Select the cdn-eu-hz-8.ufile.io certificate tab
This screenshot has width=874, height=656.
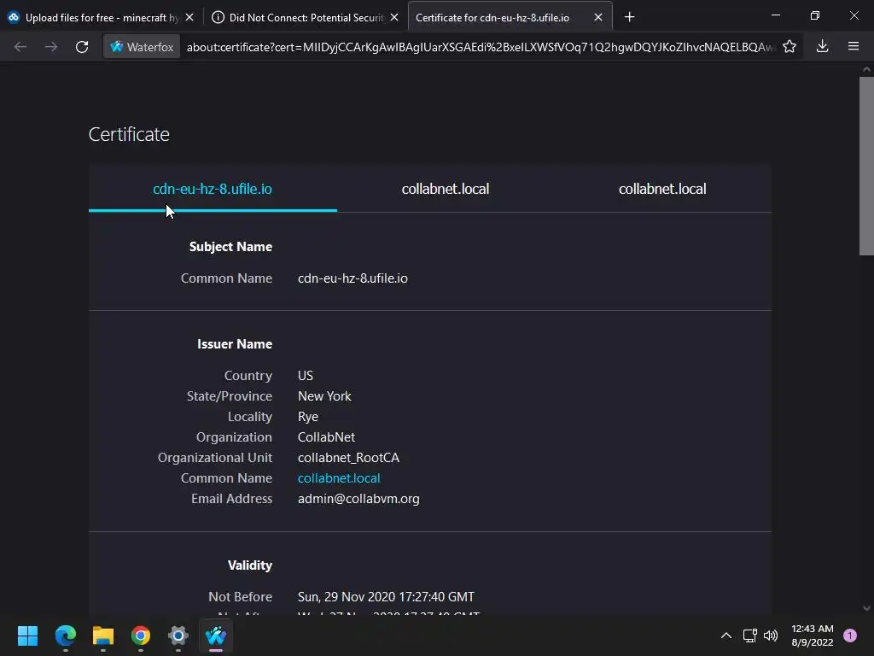click(213, 189)
